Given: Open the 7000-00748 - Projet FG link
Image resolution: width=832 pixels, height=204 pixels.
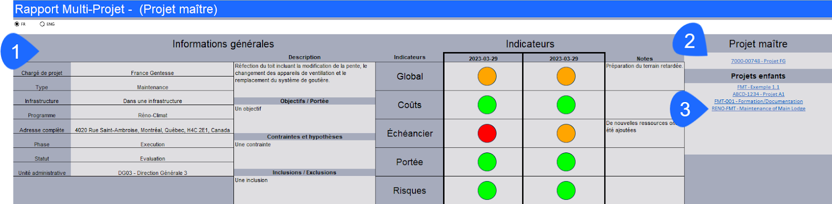Looking at the screenshot, I should tap(758, 61).
